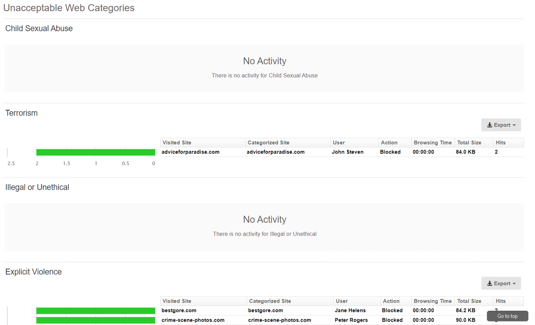Screen dimensions: 535x325
Task: Click the bestgore.com bar in Explicit Violence chart
Action: (x=95, y=310)
